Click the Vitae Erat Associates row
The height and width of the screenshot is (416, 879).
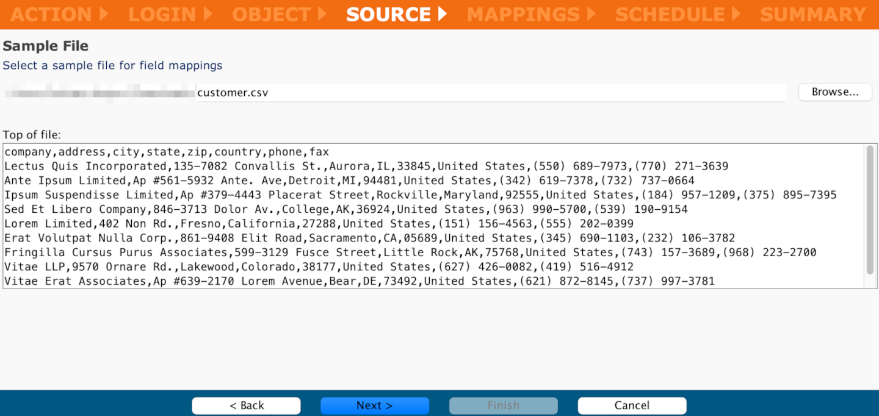point(359,281)
